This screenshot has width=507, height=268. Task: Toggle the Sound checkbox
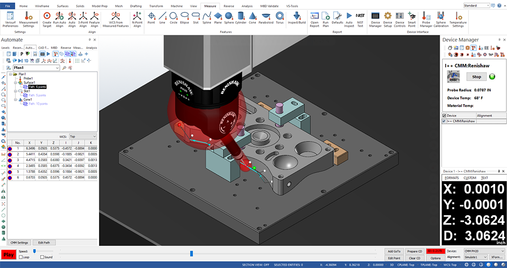click(x=42, y=257)
